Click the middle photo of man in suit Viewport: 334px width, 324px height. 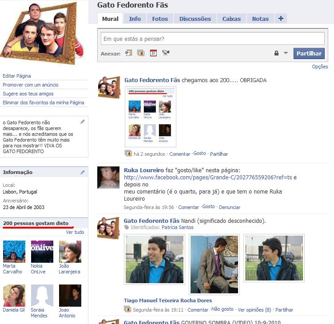[x=214, y=265]
